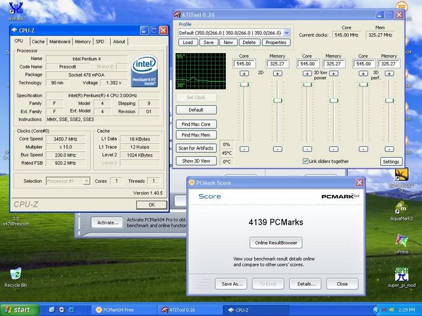Click the Default clocks button
422x316 pixels.
(x=196, y=110)
